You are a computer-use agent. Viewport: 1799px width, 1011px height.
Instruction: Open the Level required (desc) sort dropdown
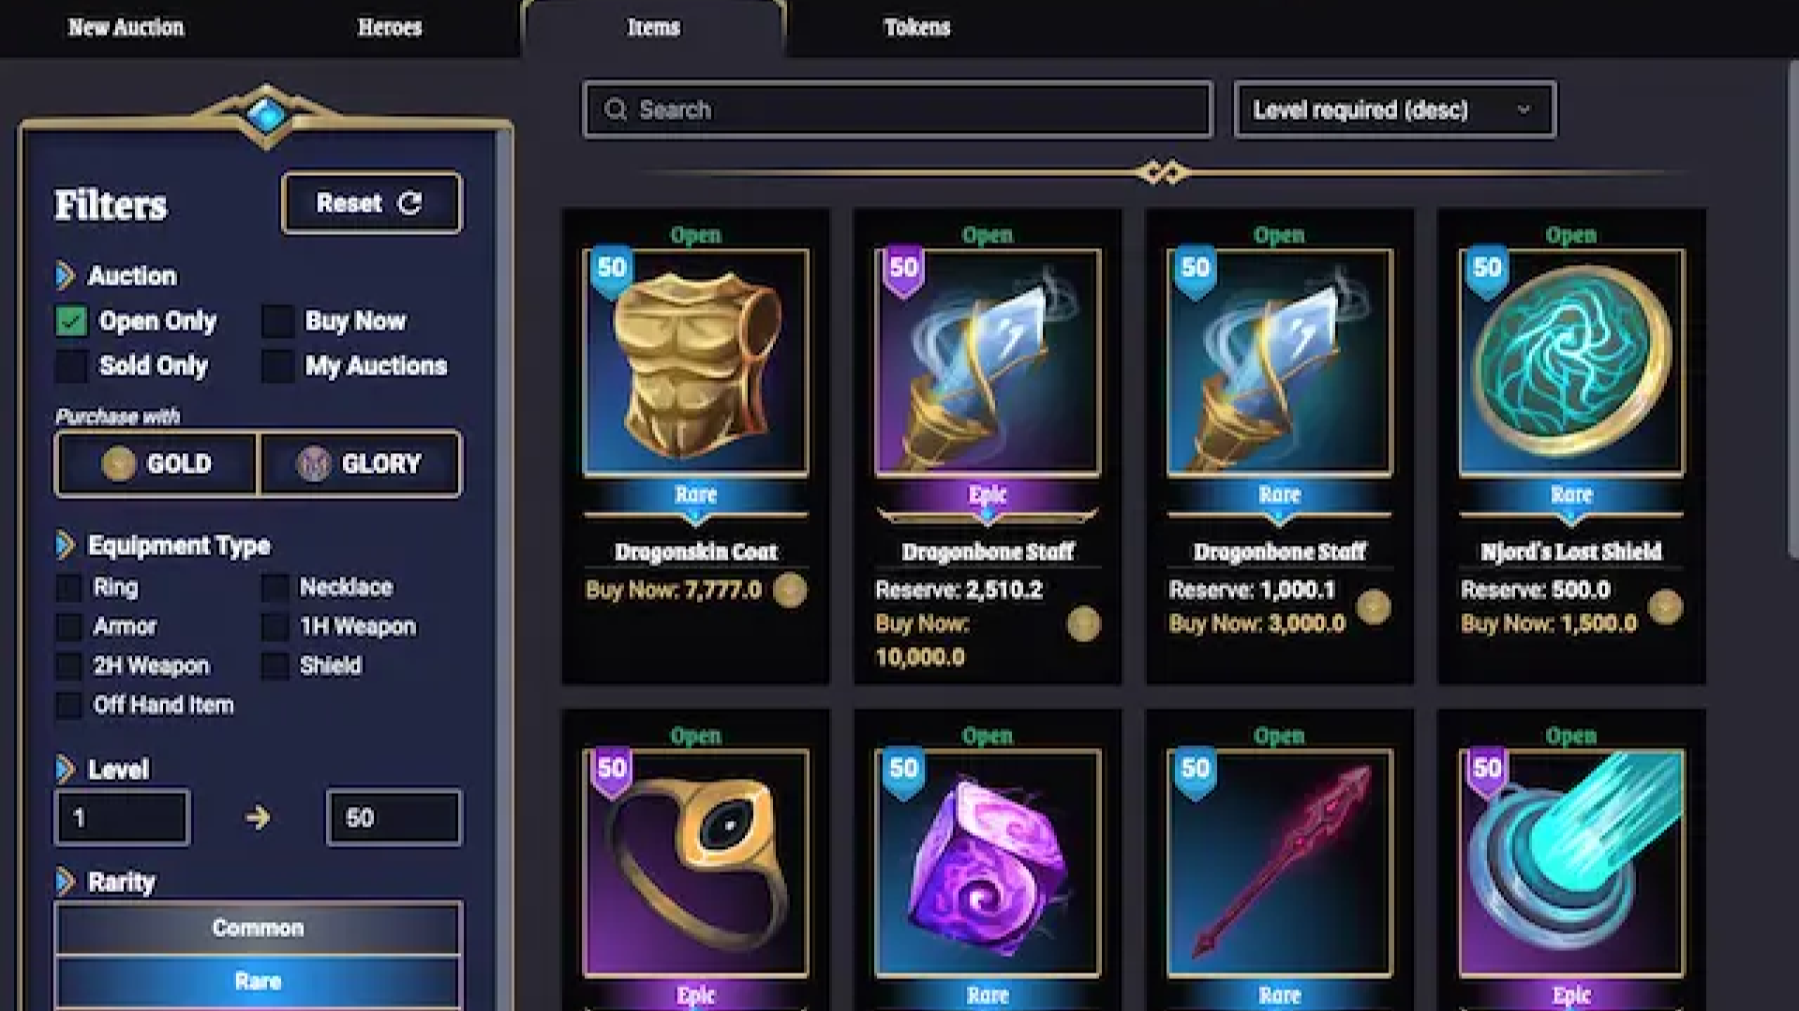click(x=1395, y=110)
